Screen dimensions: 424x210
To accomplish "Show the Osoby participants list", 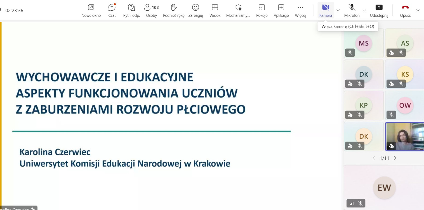I will (x=151, y=10).
